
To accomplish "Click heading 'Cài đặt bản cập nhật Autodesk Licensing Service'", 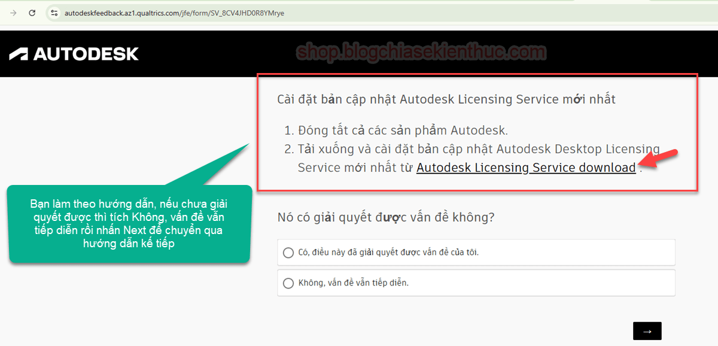I will coord(446,99).
